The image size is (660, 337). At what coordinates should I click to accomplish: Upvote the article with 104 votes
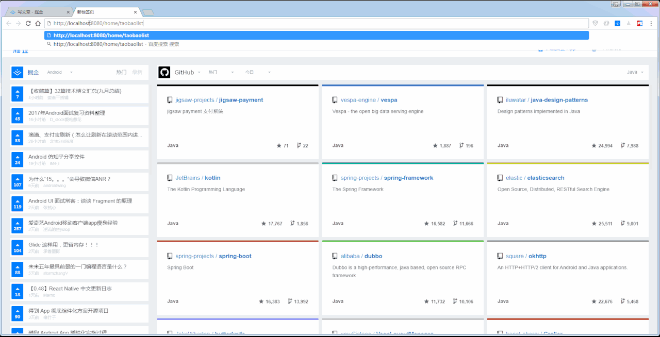[x=18, y=248]
